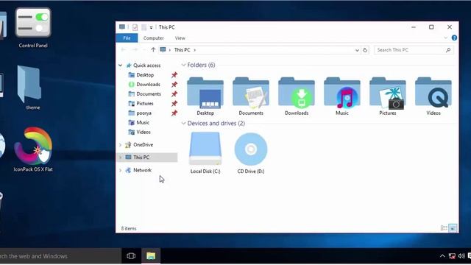Image resolution: width=471 pixels, height=265 pixels.
Task: Click the computer icon in address bar
Action: click(163, 49)
